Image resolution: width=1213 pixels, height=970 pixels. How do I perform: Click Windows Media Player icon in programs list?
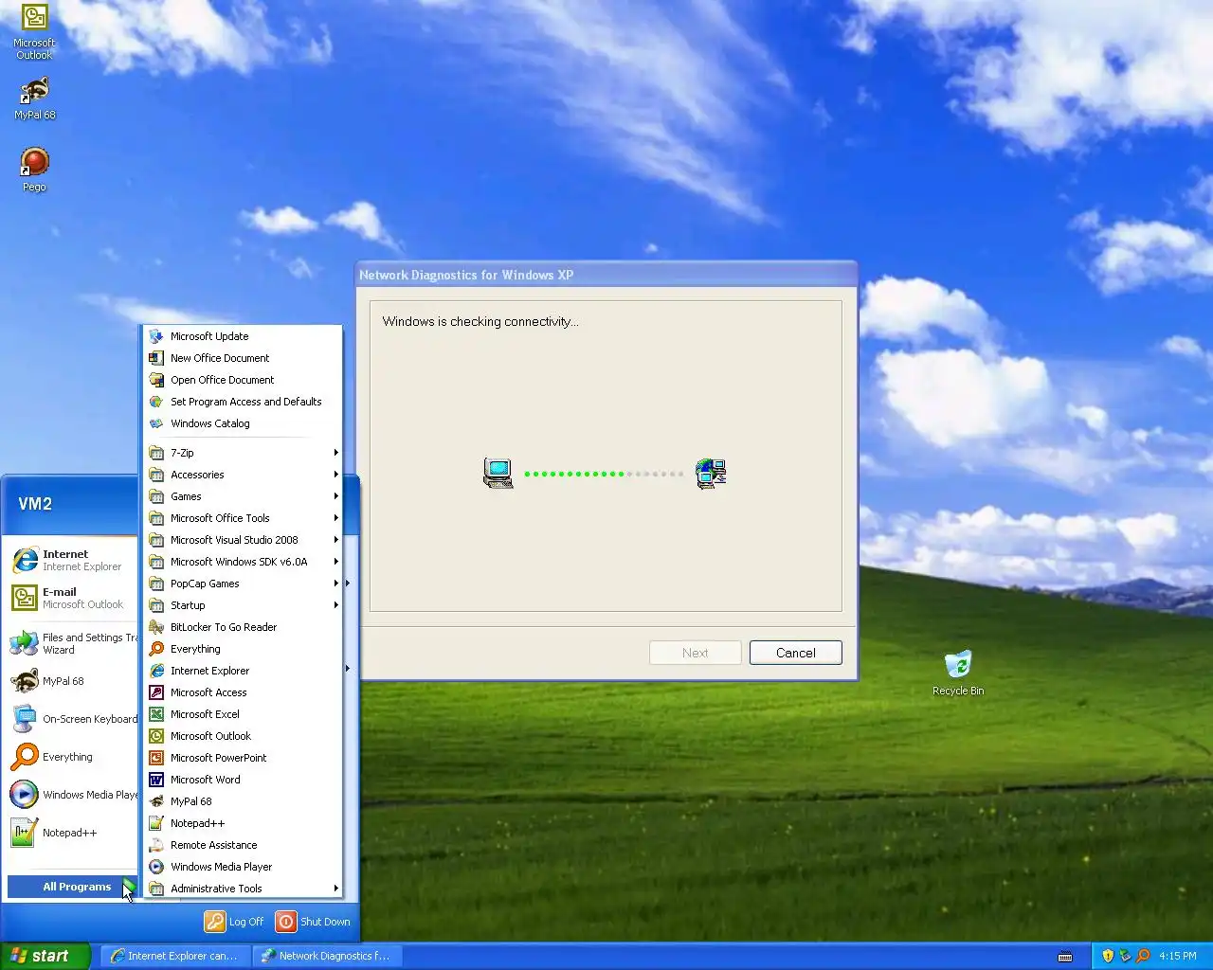(x=156, y=867)
